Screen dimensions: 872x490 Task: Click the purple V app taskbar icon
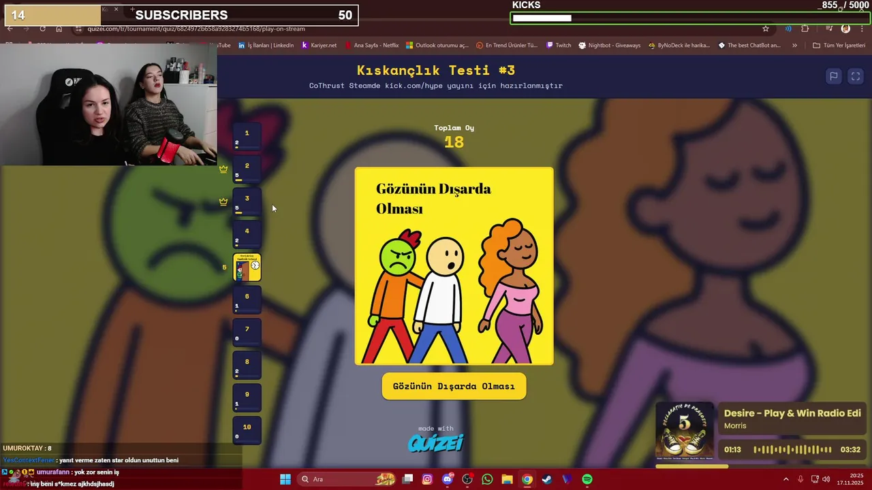567,479
